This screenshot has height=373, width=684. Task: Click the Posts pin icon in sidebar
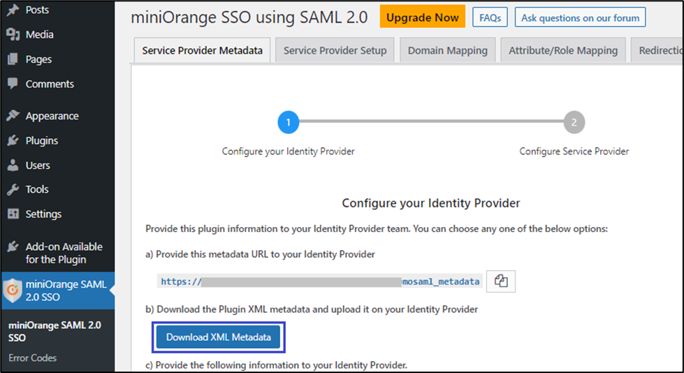point(13,10)
